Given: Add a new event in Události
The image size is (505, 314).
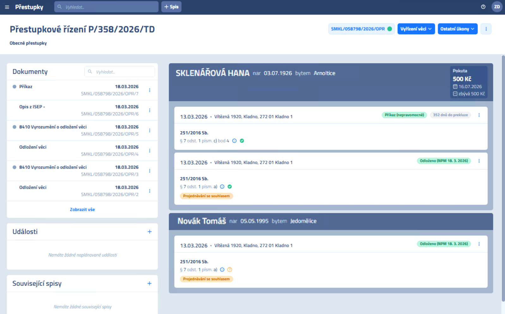Looking at the screenshot, I should (149, 232).
